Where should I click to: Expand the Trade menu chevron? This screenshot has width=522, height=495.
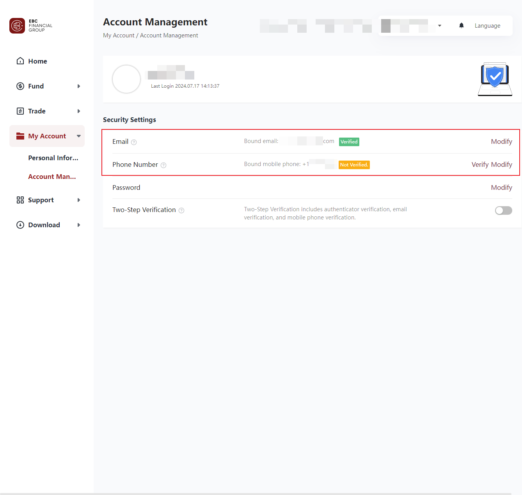pos(79,111)
